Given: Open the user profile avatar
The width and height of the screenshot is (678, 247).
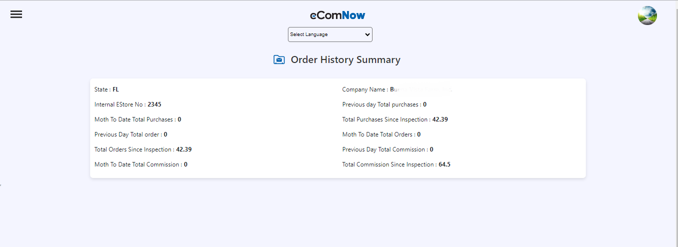Looking at the screenshot, I should [647, 15].
